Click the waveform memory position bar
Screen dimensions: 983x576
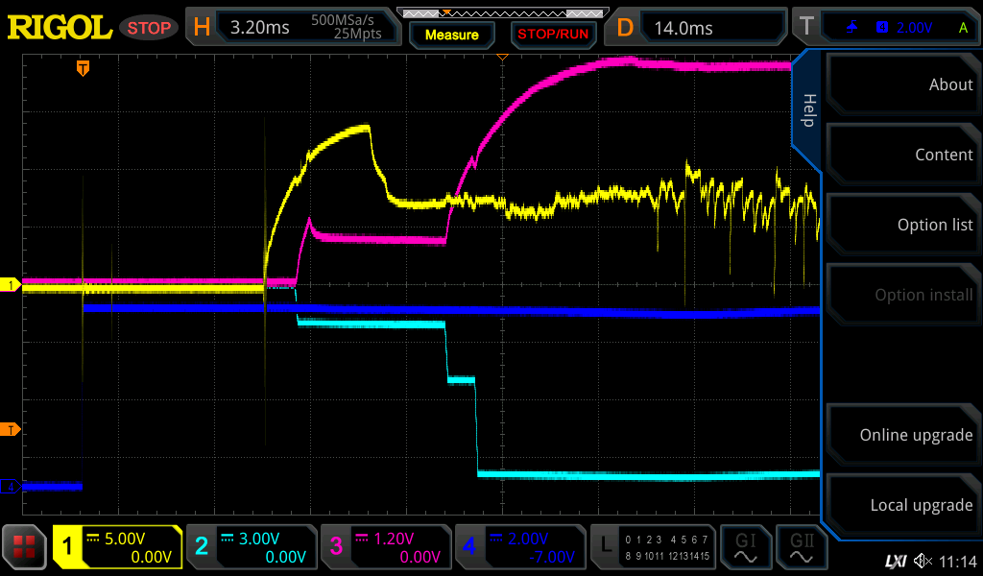tap(500, 13)
